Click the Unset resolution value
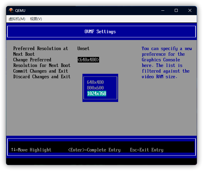 83,49
